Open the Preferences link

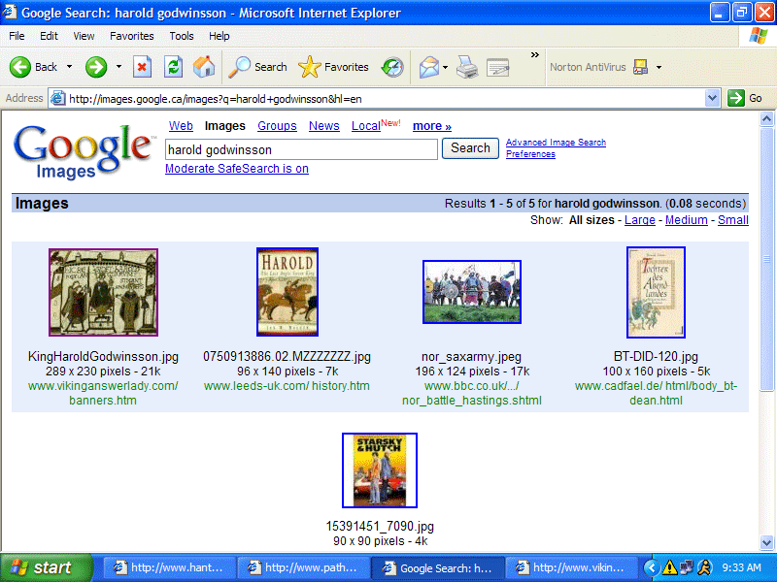530,154
